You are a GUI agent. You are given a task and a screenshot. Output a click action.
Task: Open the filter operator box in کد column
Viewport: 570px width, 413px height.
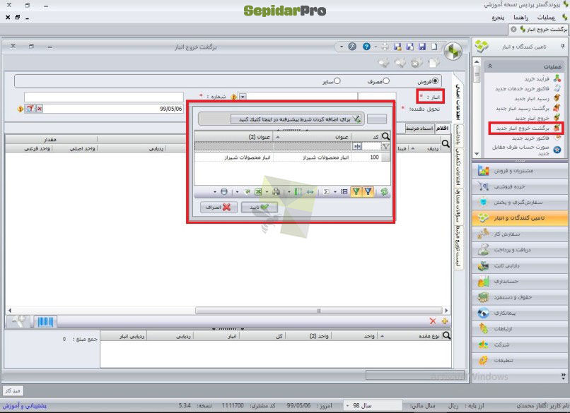pyautogui.click(x=357, y=146)
